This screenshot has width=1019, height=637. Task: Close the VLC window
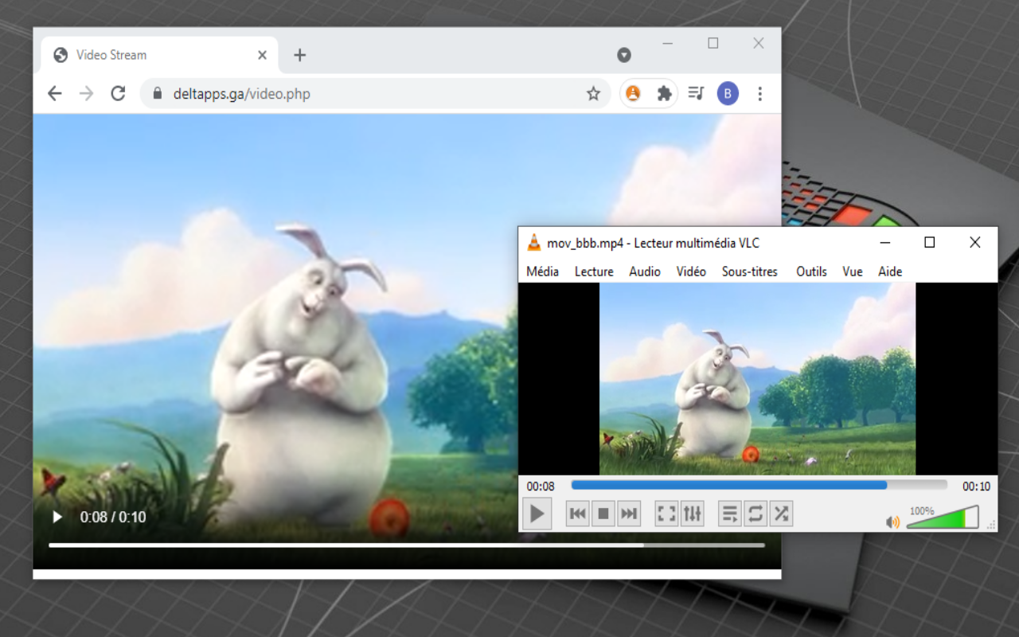(974, 243)
